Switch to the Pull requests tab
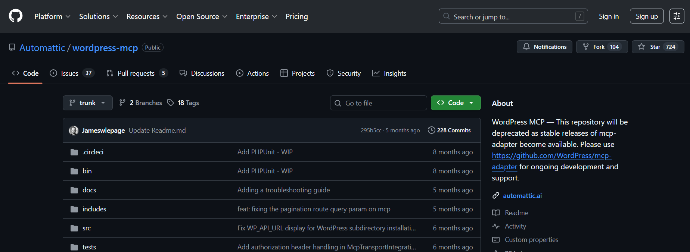Screen dimensions: 690x252 [x=137, y=73]
